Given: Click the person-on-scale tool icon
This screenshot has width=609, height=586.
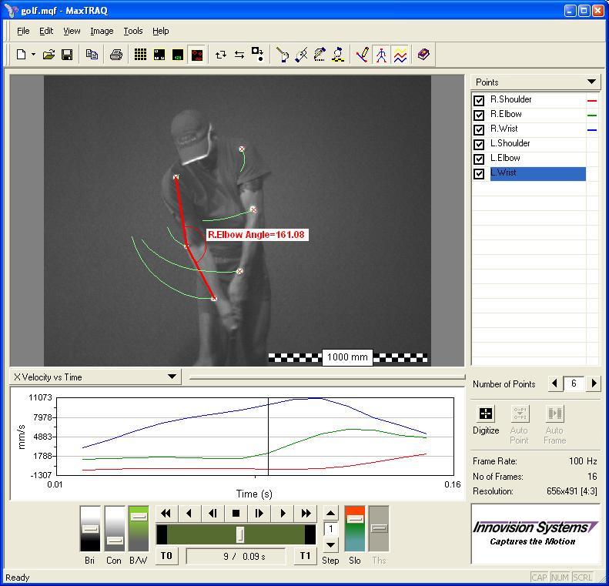Looking at the screenshot, I should click(338, 55).
